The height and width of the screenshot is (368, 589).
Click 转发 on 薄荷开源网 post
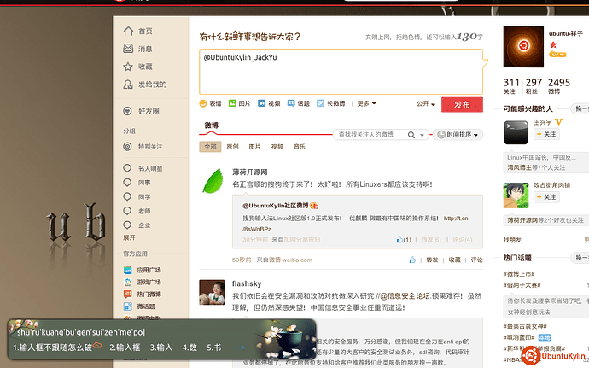[x=432, y=260]
